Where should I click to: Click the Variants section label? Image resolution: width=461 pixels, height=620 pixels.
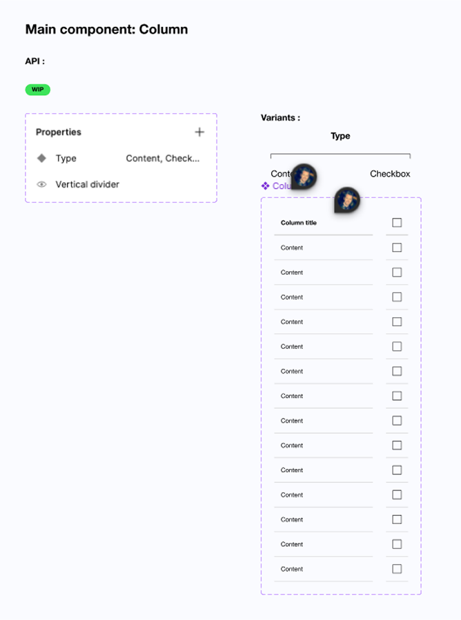[280, 118]
